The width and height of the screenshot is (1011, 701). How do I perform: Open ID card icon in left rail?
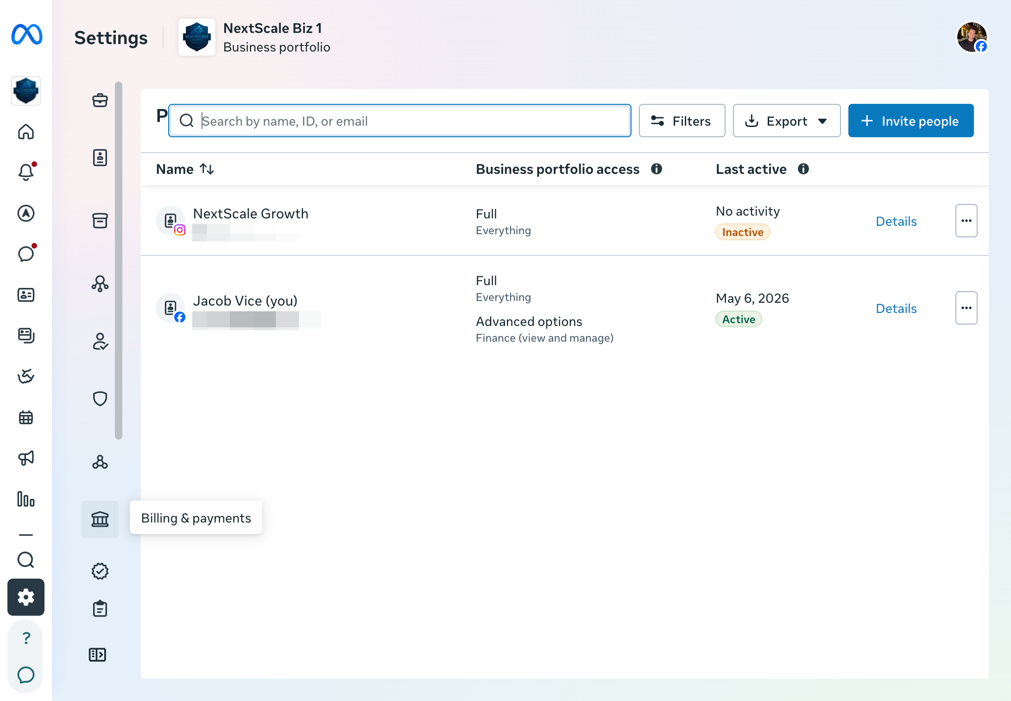26,295
